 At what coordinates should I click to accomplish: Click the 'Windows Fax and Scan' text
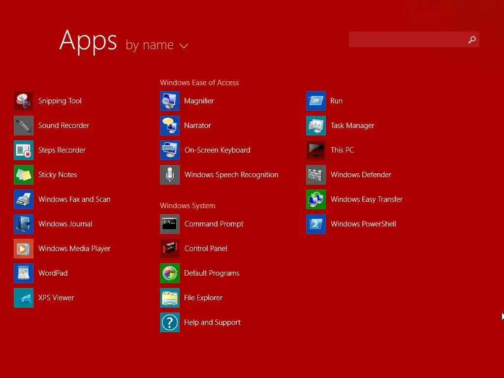74,199
